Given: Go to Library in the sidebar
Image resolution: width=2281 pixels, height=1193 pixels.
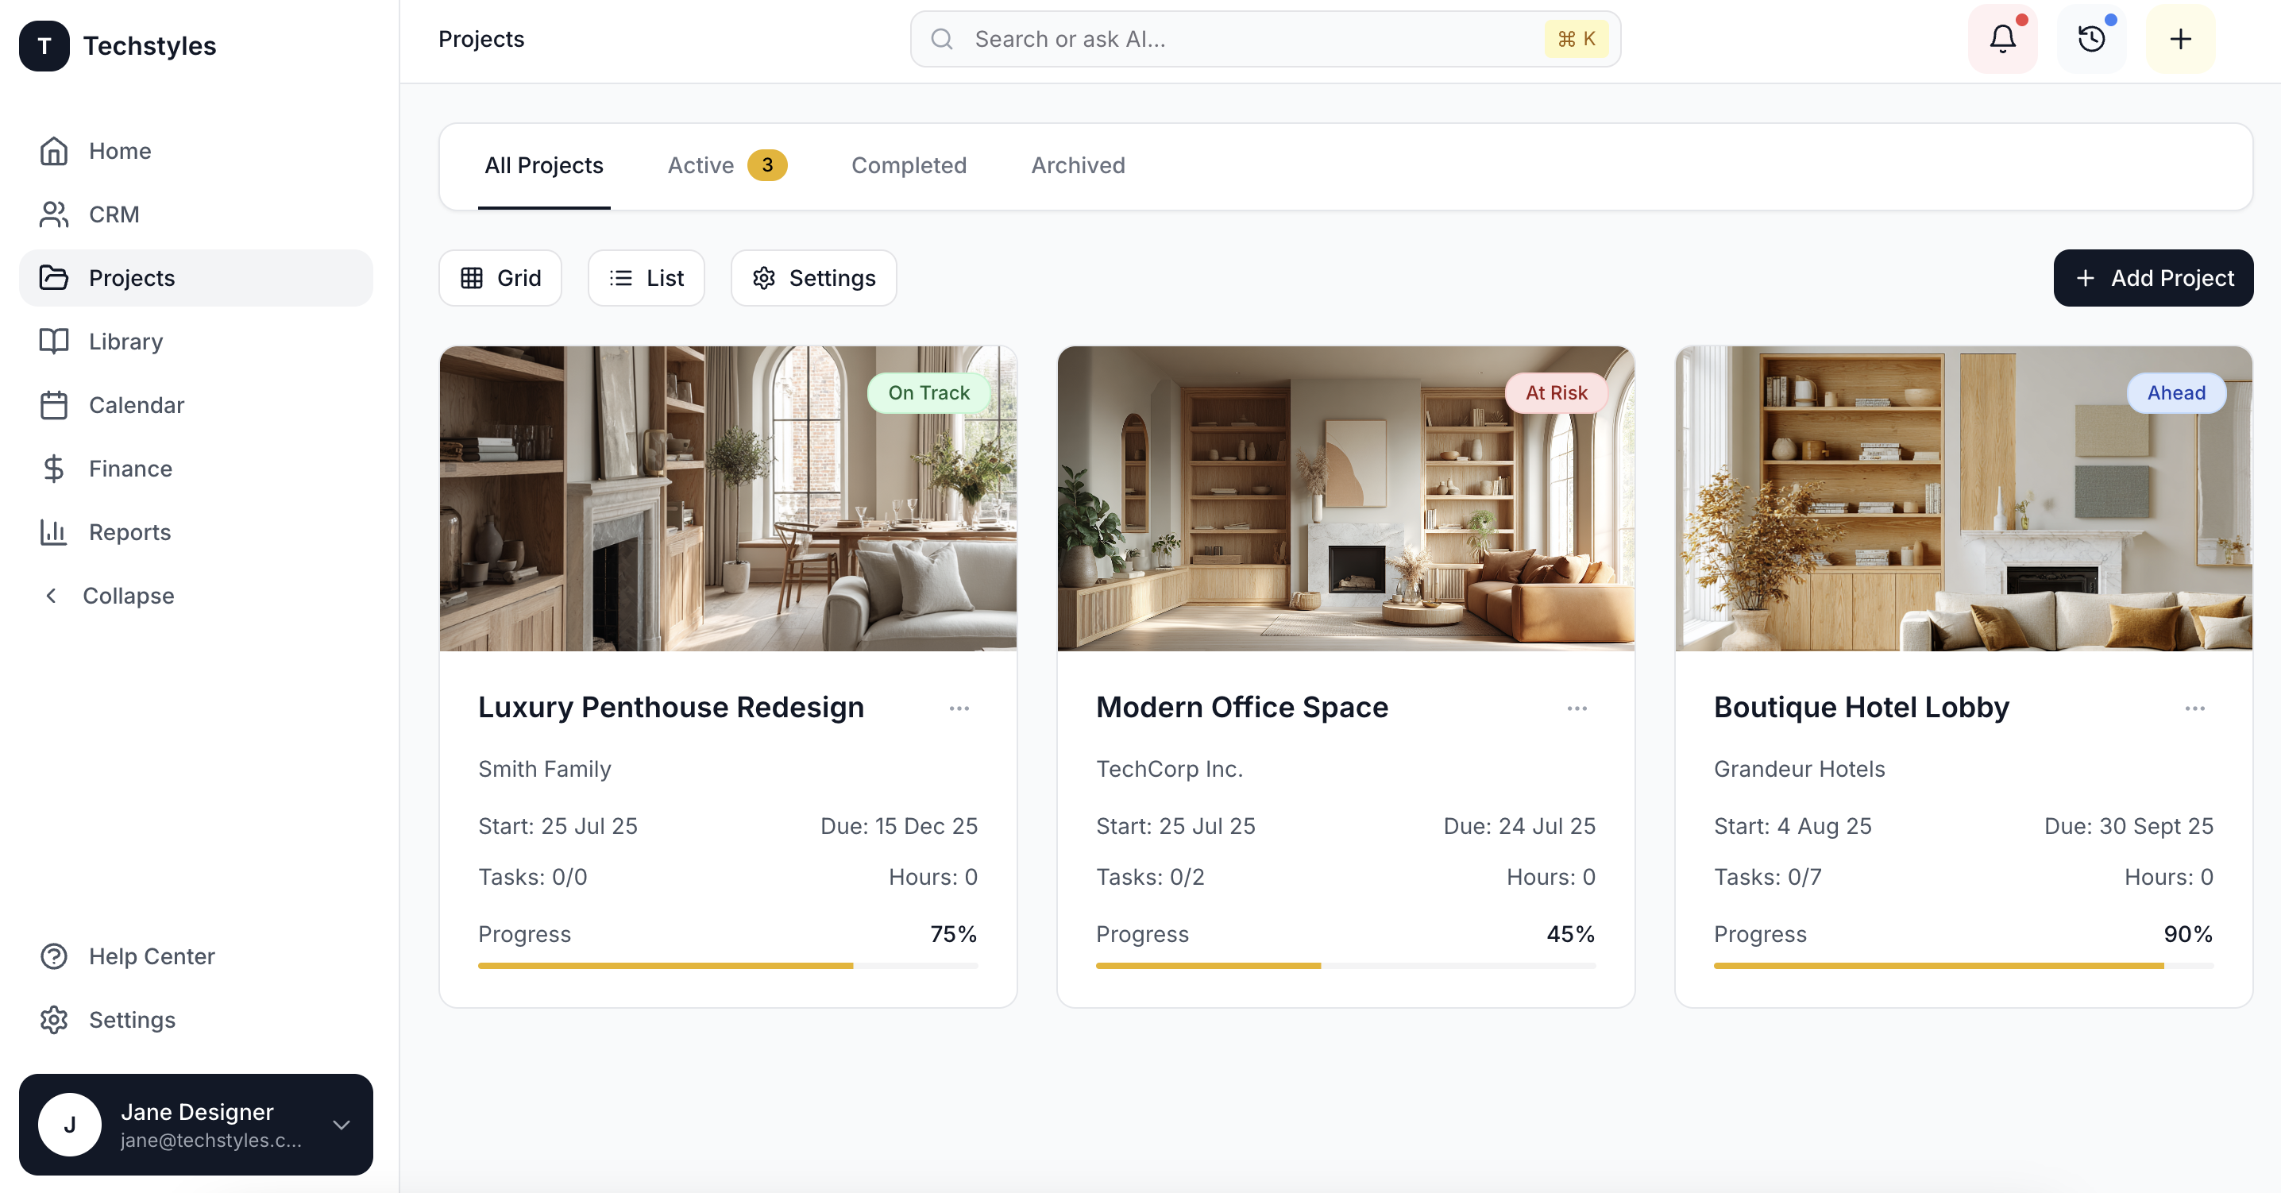Looking at the screenshot, I should click(x=125, y=341).
